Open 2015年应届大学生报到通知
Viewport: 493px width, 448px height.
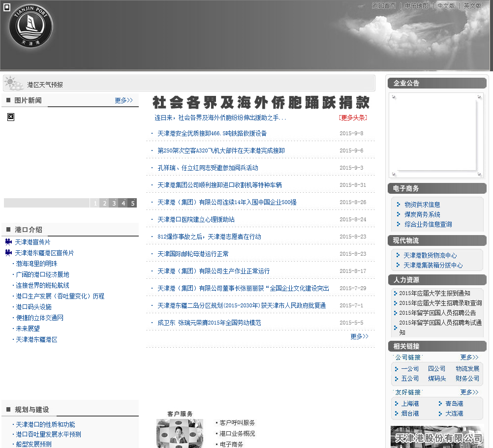coord(434,293)
